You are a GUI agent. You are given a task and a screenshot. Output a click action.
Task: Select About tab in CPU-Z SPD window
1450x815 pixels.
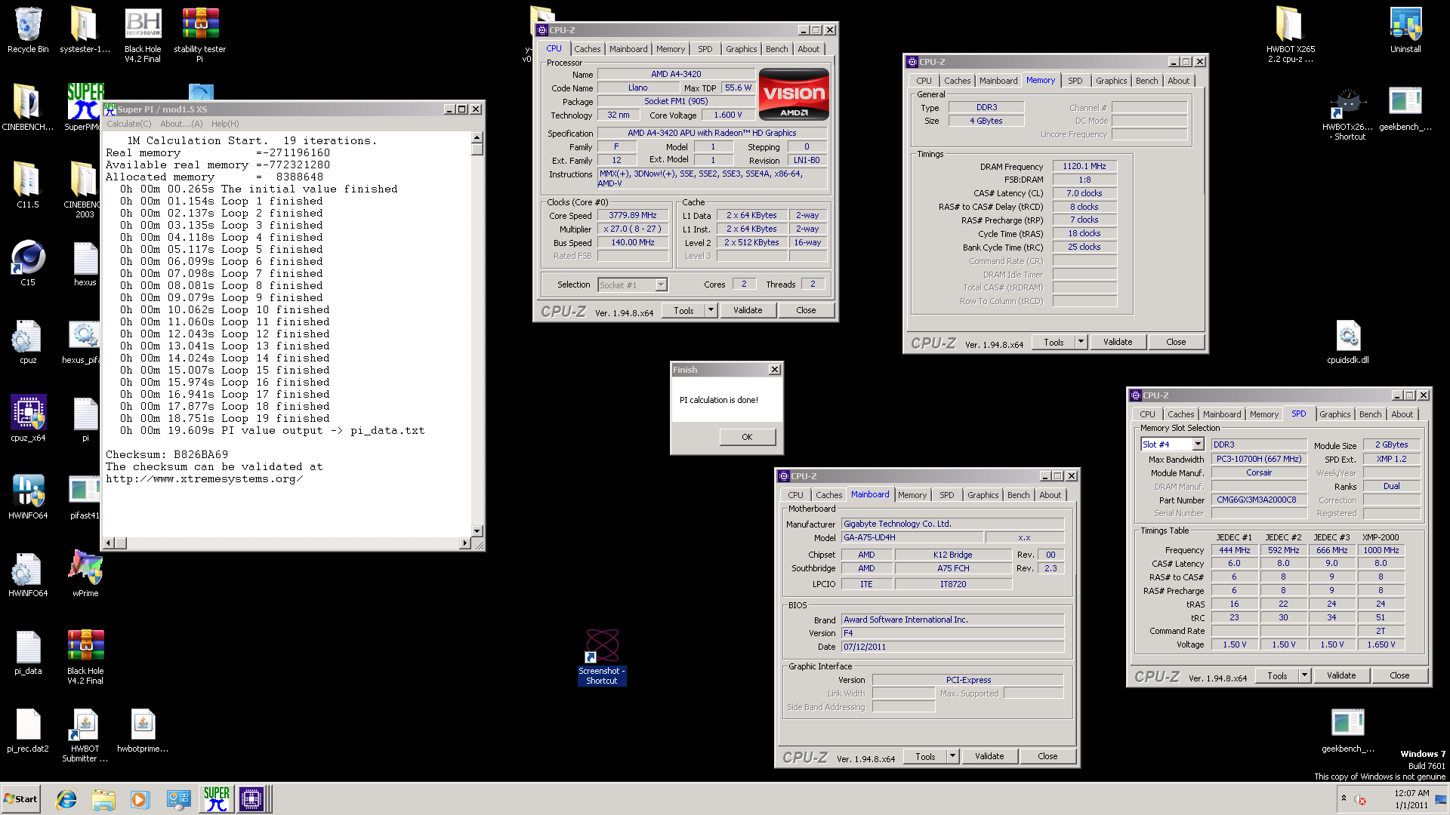[1402, 414]
